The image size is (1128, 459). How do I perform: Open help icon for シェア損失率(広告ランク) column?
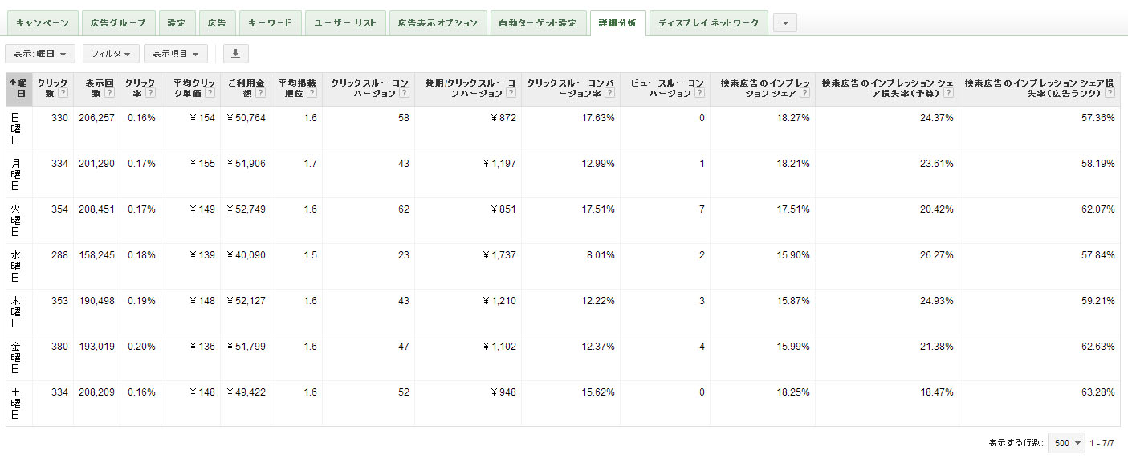1109,94
